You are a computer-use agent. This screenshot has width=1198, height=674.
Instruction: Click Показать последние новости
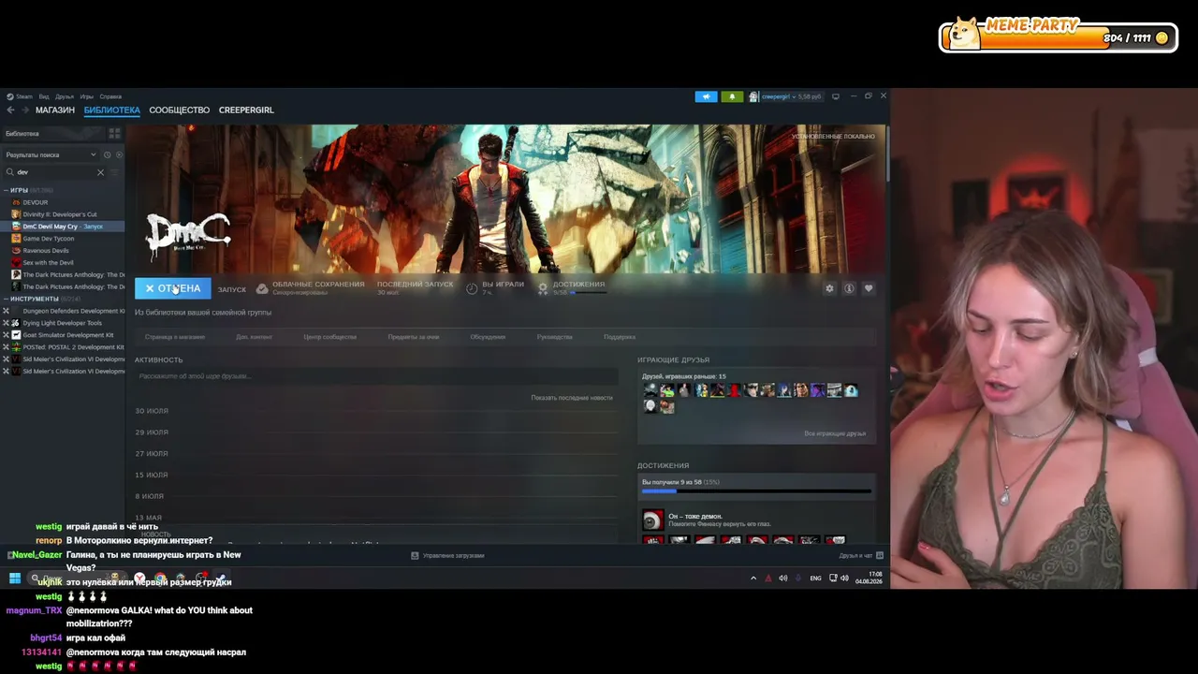pyautogui.click(x=572, y=398)
